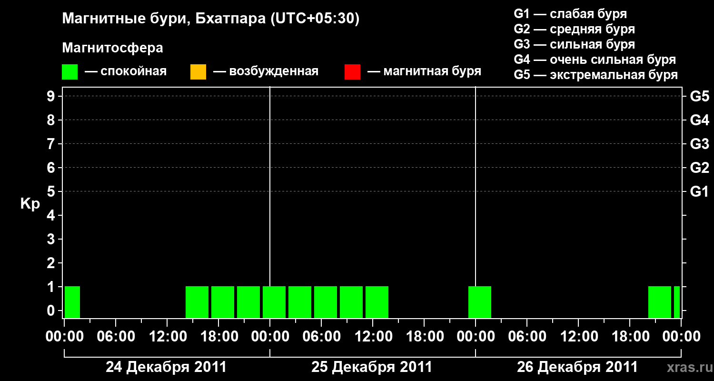Click the narrow green bar starting 24 Декабря 00:00
The height and width of the screenshot is (381, 714).
pyautogui.click(x=72, y=302)
